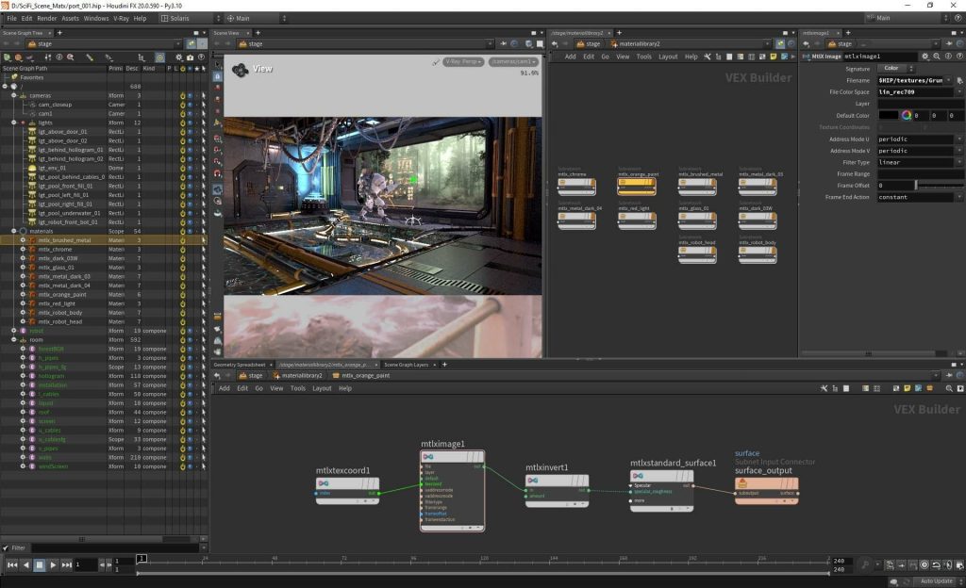Open the gear settings icon in mtlximage1 parameter pane

[924, 57]
